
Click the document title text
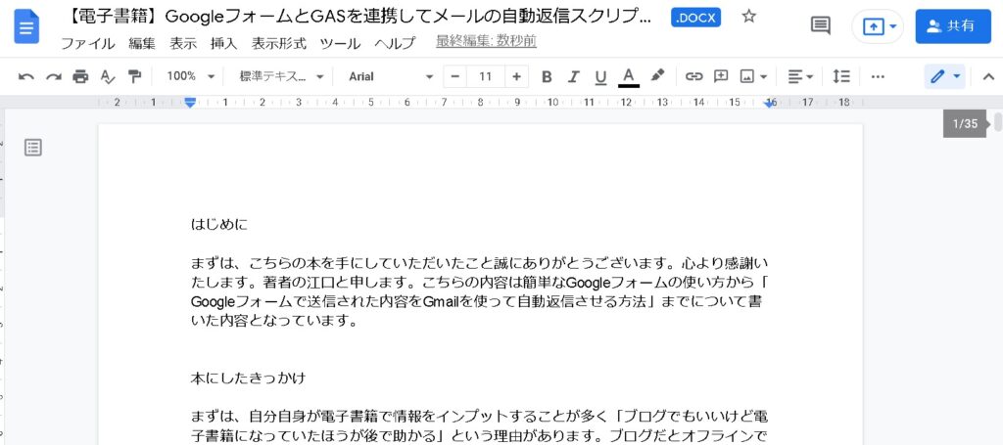click(358, 18)
